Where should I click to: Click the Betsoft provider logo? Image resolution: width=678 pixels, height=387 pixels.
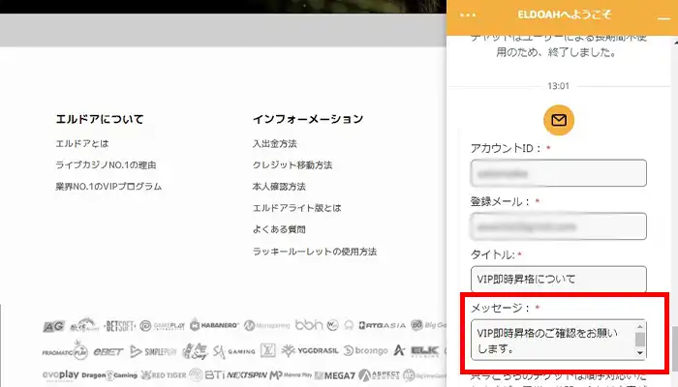120,326
